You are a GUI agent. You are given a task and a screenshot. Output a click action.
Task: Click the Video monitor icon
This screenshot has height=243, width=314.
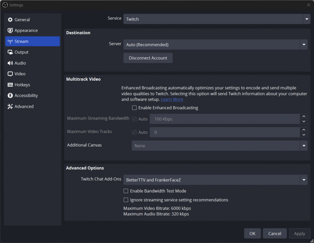pos(10,74)
